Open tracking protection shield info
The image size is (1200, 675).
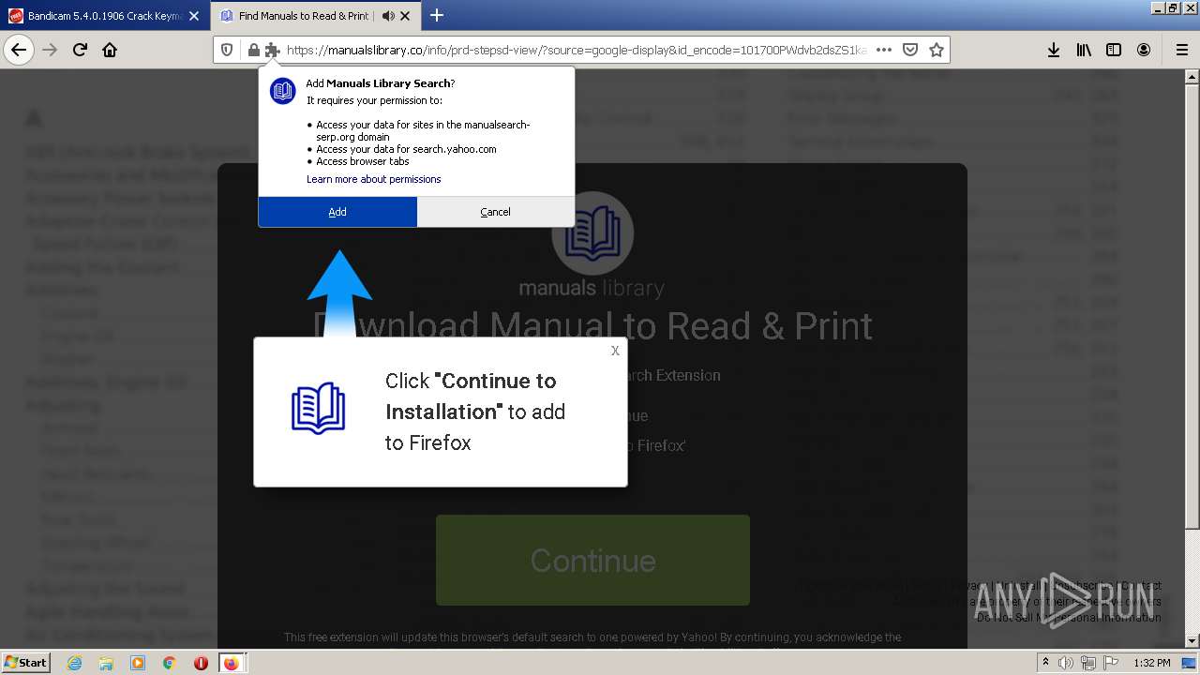227,50
